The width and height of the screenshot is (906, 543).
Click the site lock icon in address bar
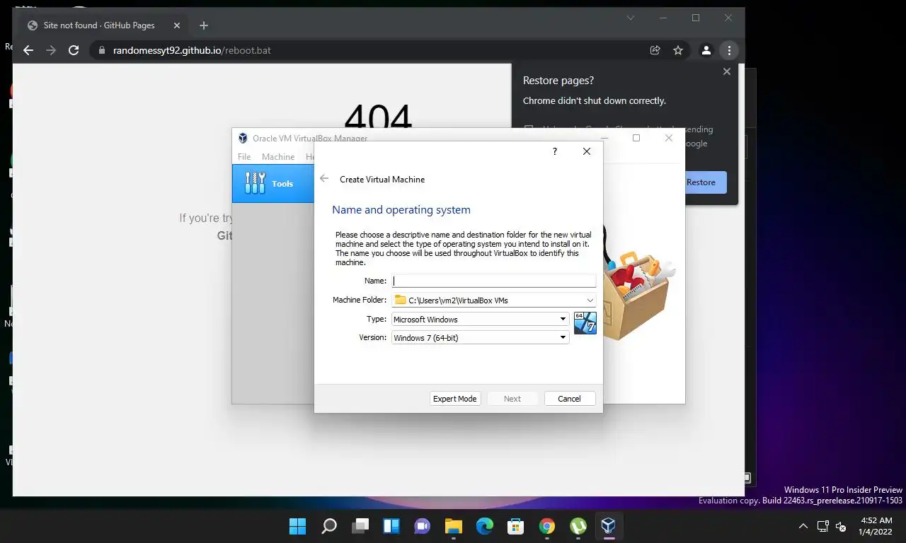click(102, 50)
